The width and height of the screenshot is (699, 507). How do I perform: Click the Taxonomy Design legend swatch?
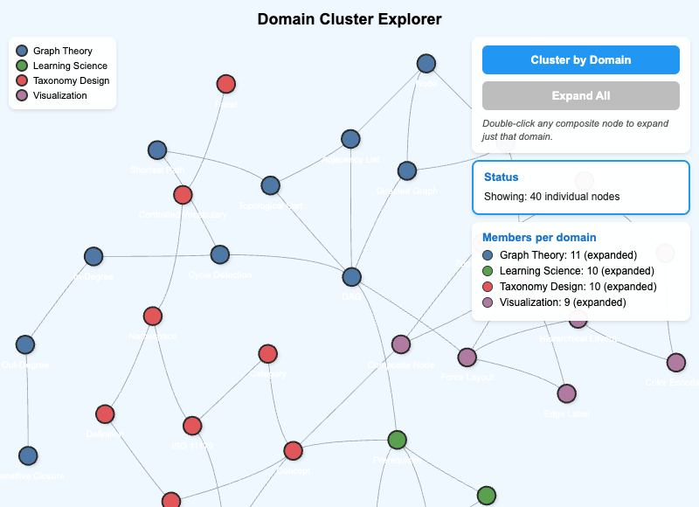tap(22, 80)
